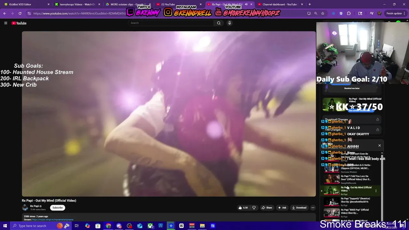Open Task View on the taskbar
The height and width of the screenshot is (230, 409).
point(77,226)
